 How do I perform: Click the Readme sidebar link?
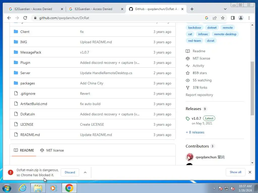[196, 51]
